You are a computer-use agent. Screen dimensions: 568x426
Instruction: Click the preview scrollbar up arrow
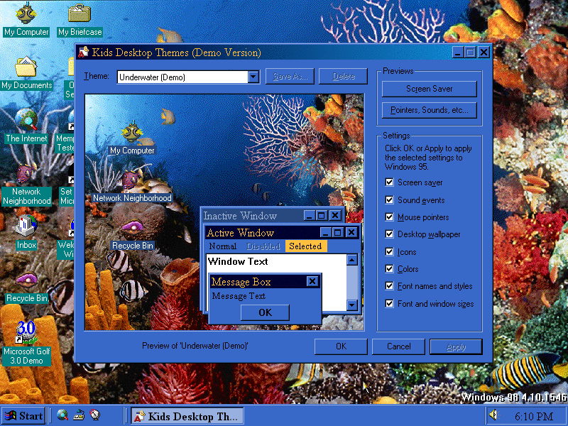click(x=351, y=260)
